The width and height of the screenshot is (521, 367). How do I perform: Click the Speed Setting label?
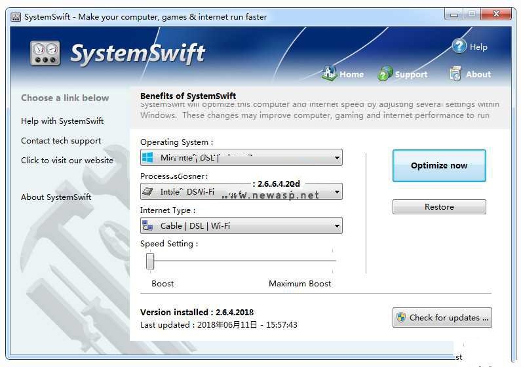coord(169,244)
